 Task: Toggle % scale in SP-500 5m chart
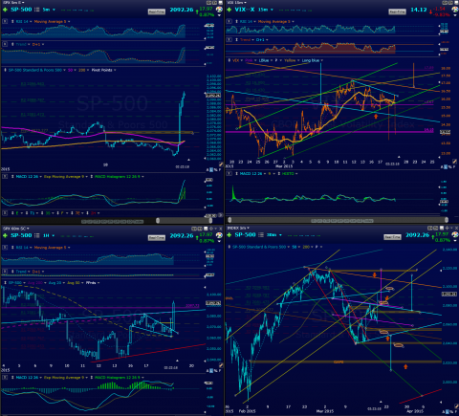[x=215, y=170]
